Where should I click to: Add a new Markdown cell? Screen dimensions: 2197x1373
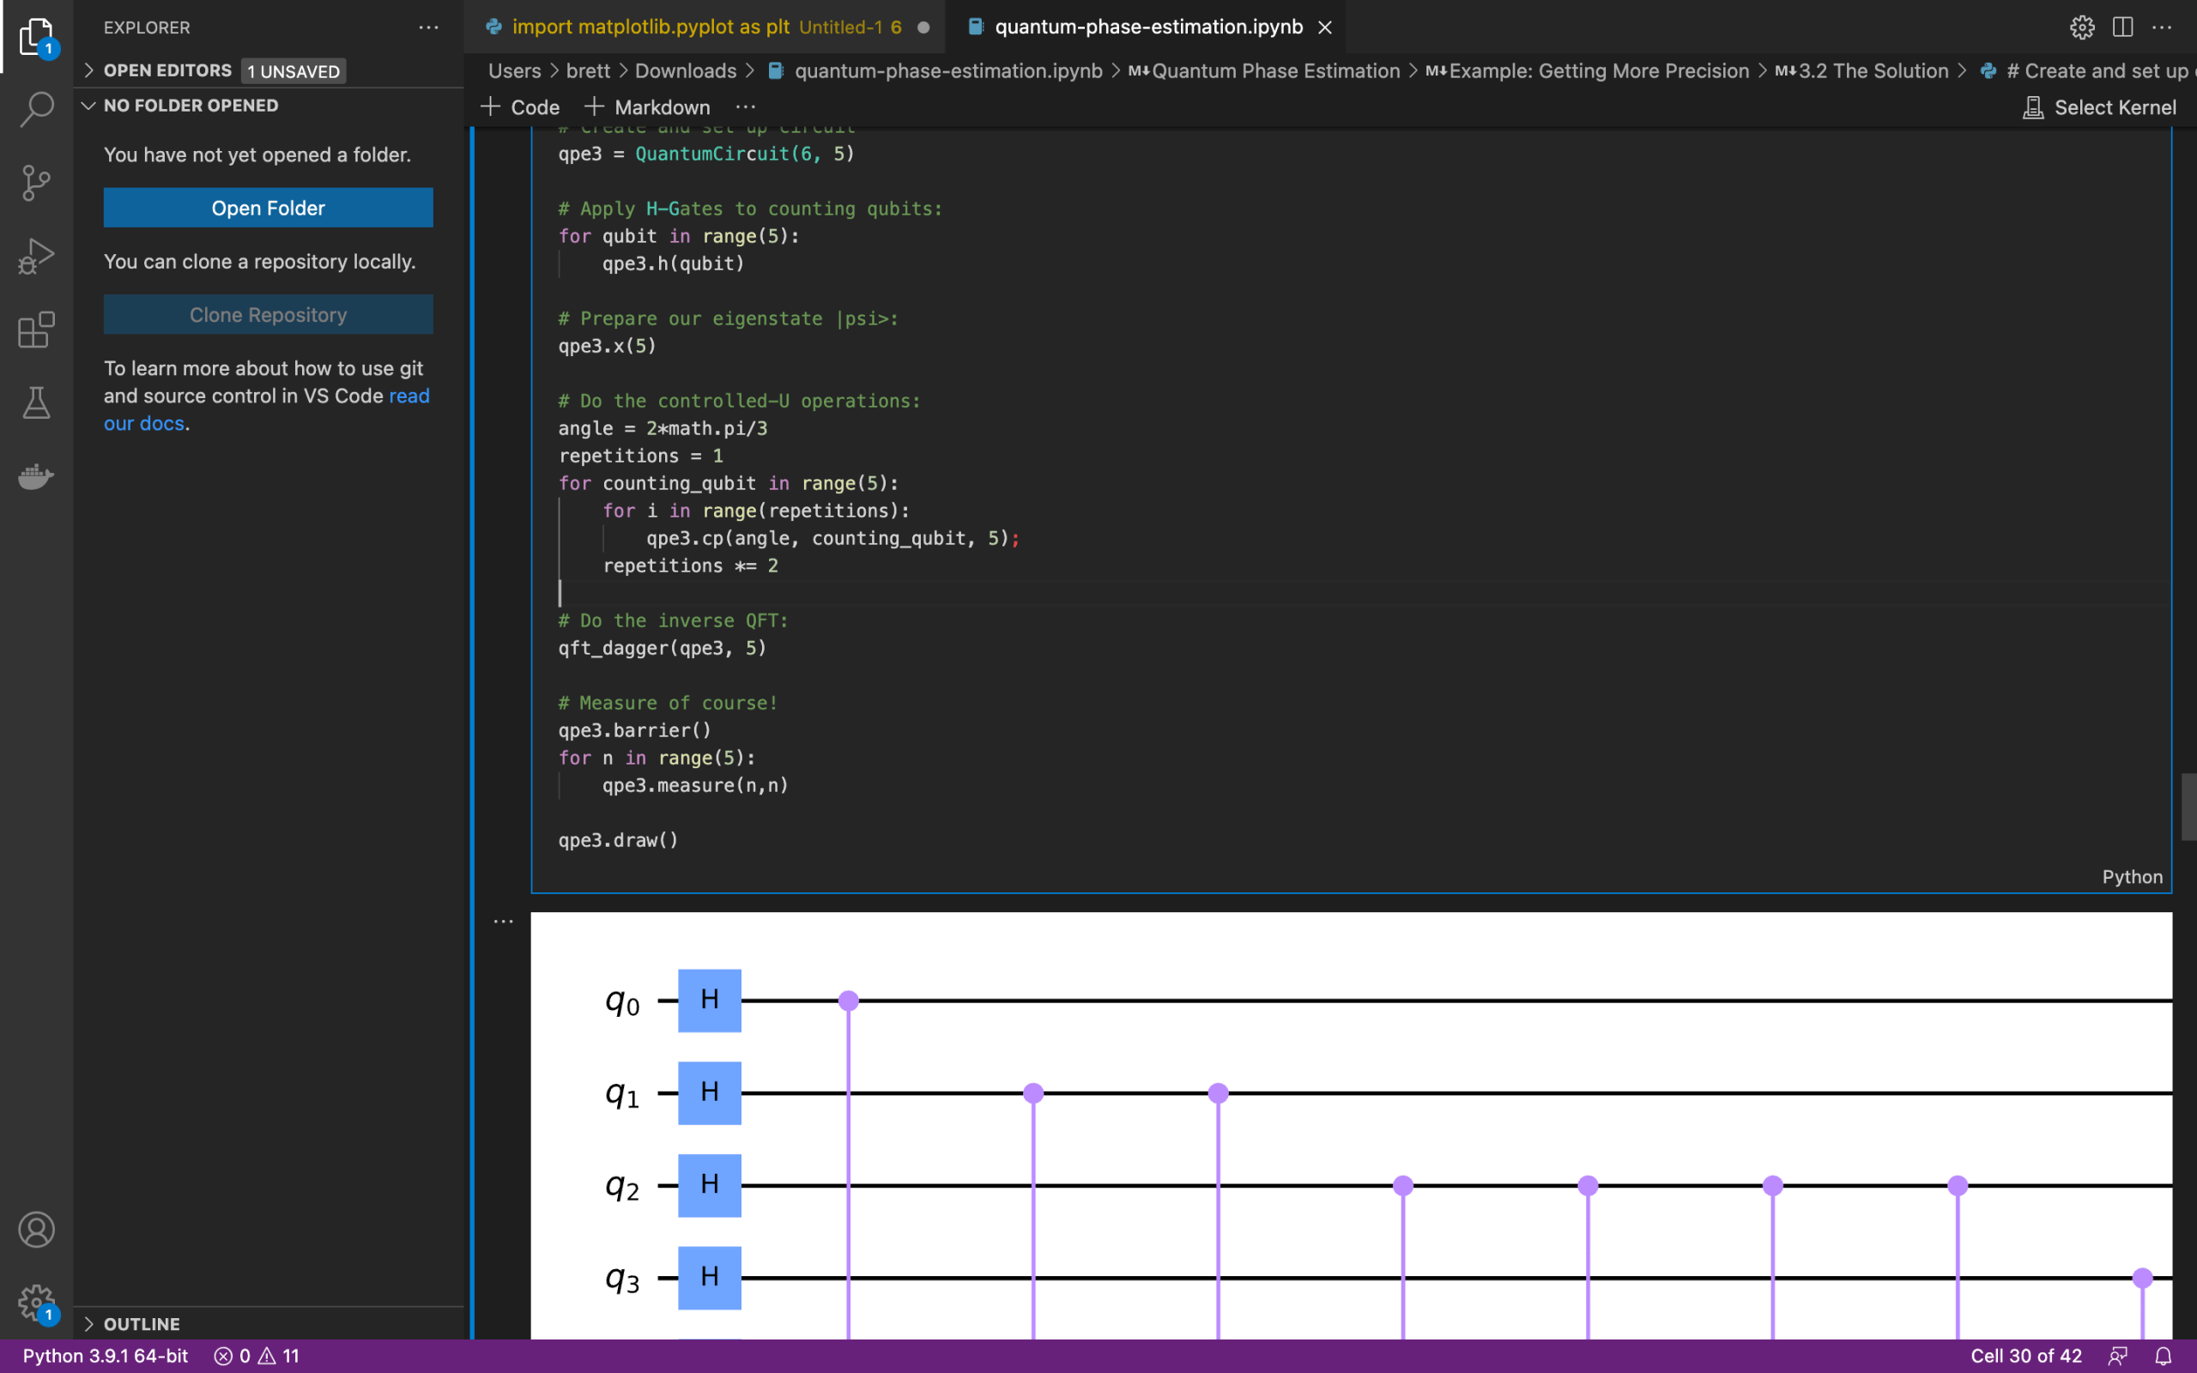pos(647,107)
